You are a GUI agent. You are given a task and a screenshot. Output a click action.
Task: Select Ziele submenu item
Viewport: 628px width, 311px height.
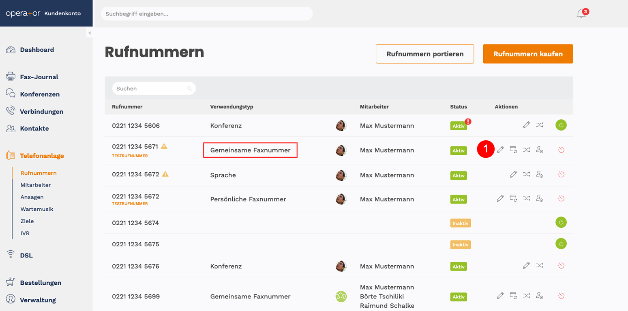point(27,221)
